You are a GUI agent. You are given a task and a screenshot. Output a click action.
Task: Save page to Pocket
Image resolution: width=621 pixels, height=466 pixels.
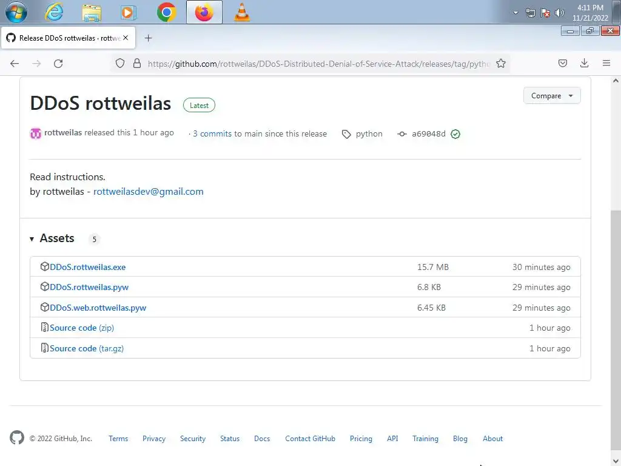point(562,63)
